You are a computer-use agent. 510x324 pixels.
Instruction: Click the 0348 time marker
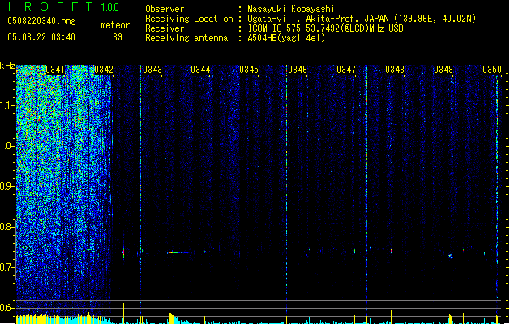[395, 70]
